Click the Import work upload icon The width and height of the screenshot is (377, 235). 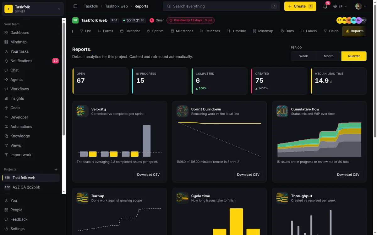[6, 155]
